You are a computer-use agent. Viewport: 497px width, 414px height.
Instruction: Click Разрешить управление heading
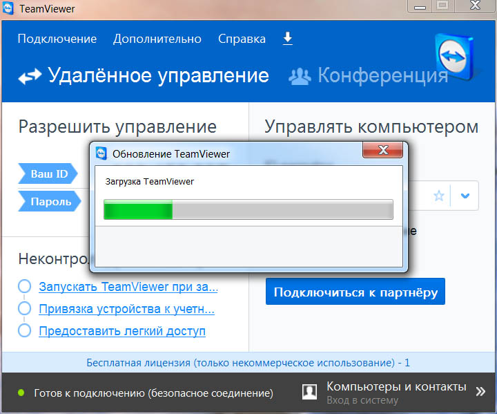pyautogui.click(x=117, y=127)
